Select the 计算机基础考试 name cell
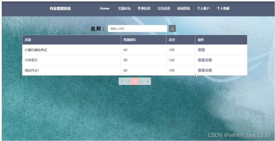 coord(71,50)
